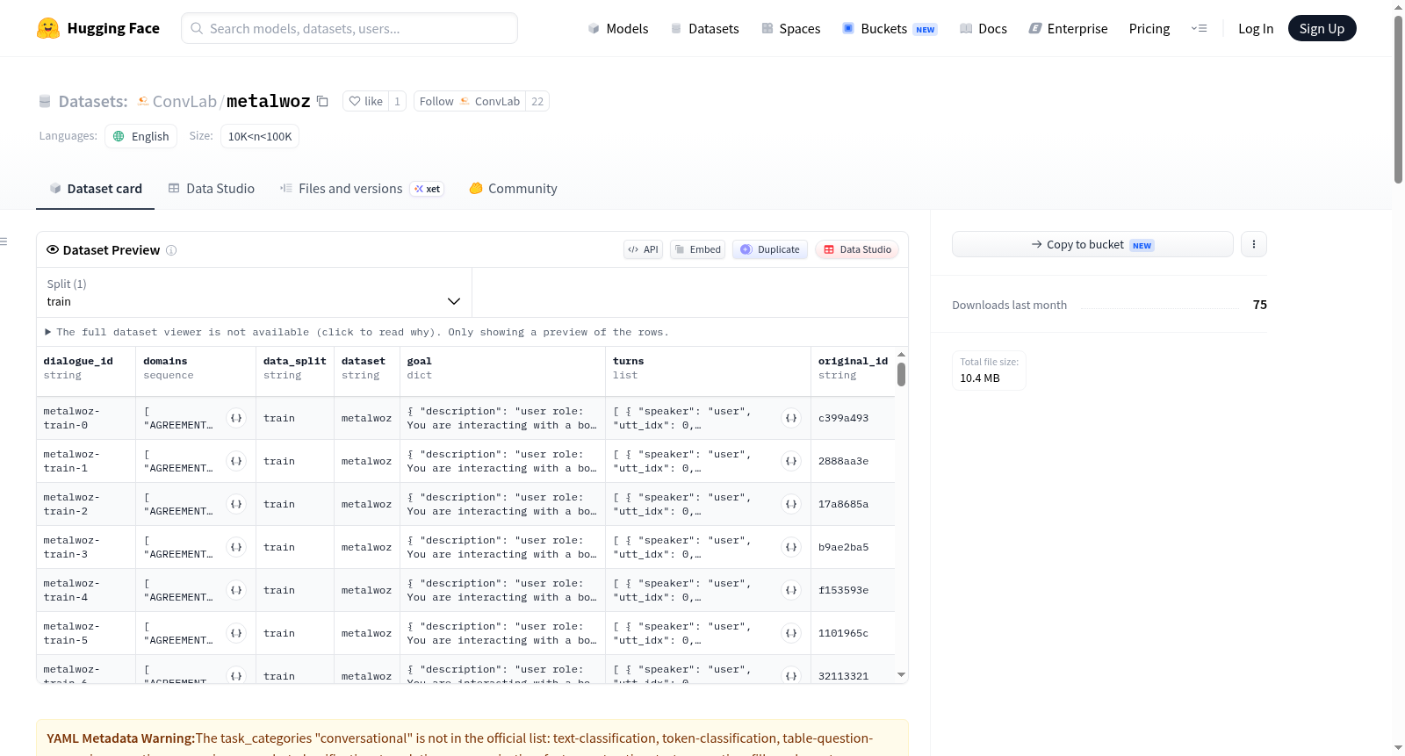The height and width of the screenshot is (756, 1405).
Task: Click the table scroll up arrow
Action: coord(901,355)
